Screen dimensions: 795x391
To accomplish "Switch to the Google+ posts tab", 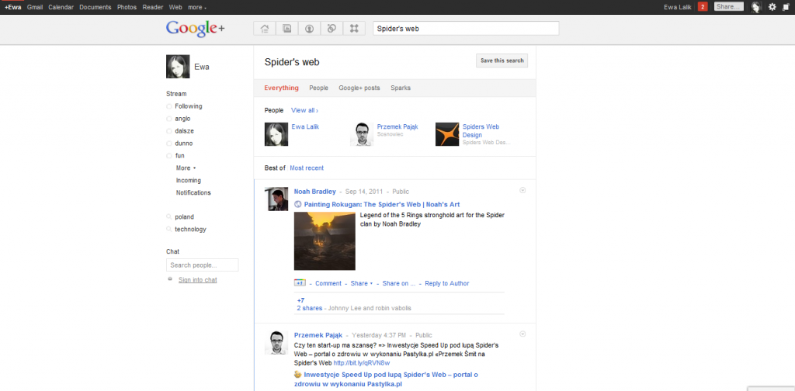I will (x=359, y=88).
